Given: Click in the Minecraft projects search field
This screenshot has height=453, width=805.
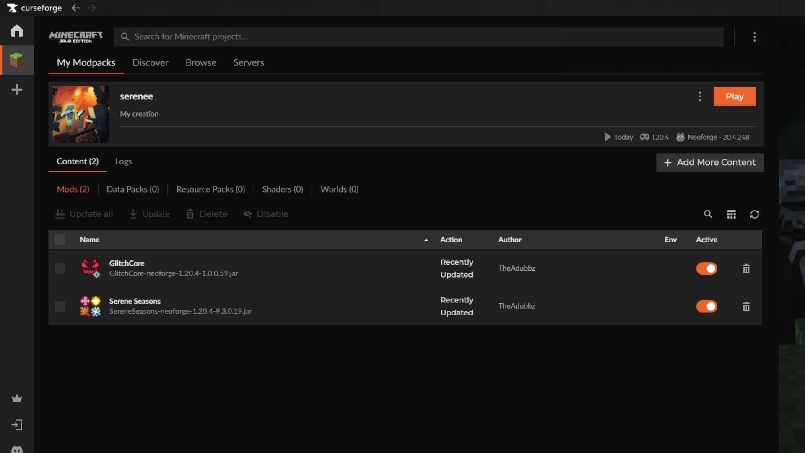Looking at the screenshot, I should pyautogui.click(x=419, y=37).
